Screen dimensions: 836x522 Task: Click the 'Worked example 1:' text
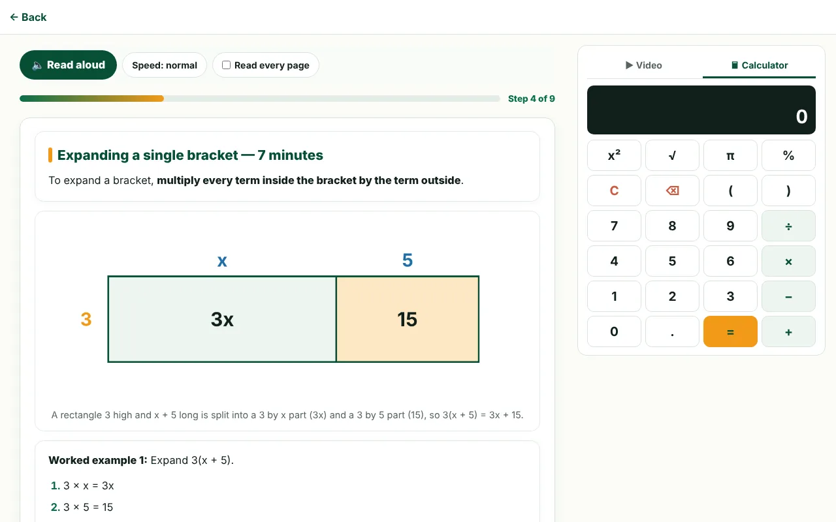[x=98, y=461]
